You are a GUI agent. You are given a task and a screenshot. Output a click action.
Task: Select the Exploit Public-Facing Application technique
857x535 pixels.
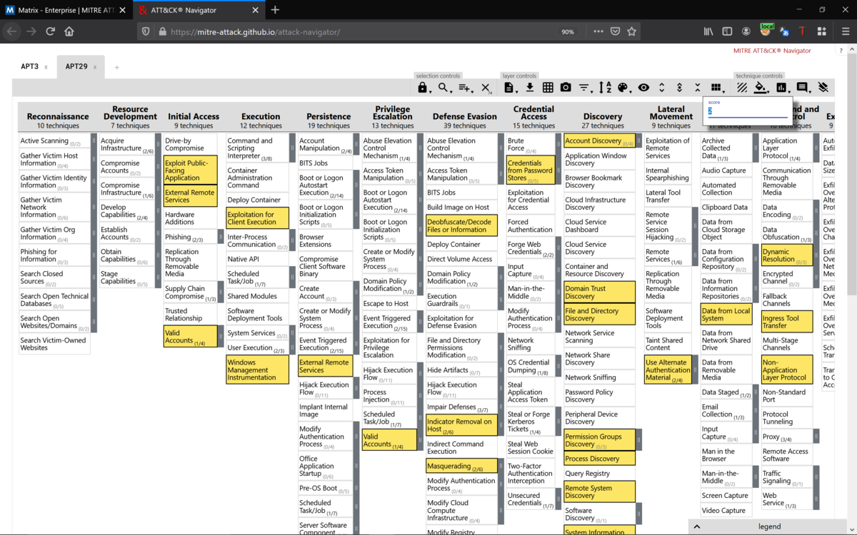click(x=190, y=170)
